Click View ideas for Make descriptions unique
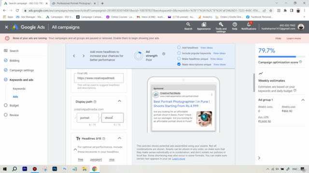 (x=219, y=64)
